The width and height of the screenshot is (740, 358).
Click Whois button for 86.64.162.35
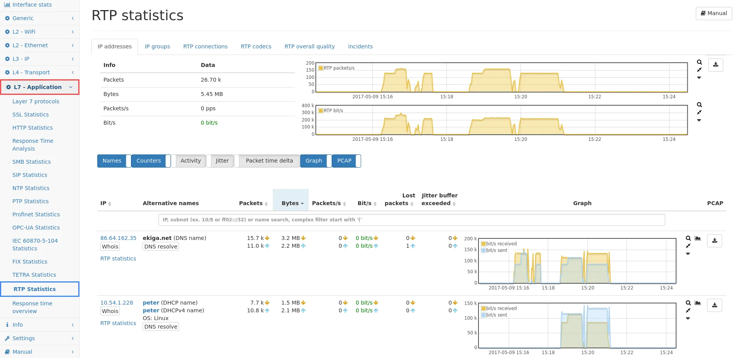pos(110,247)
